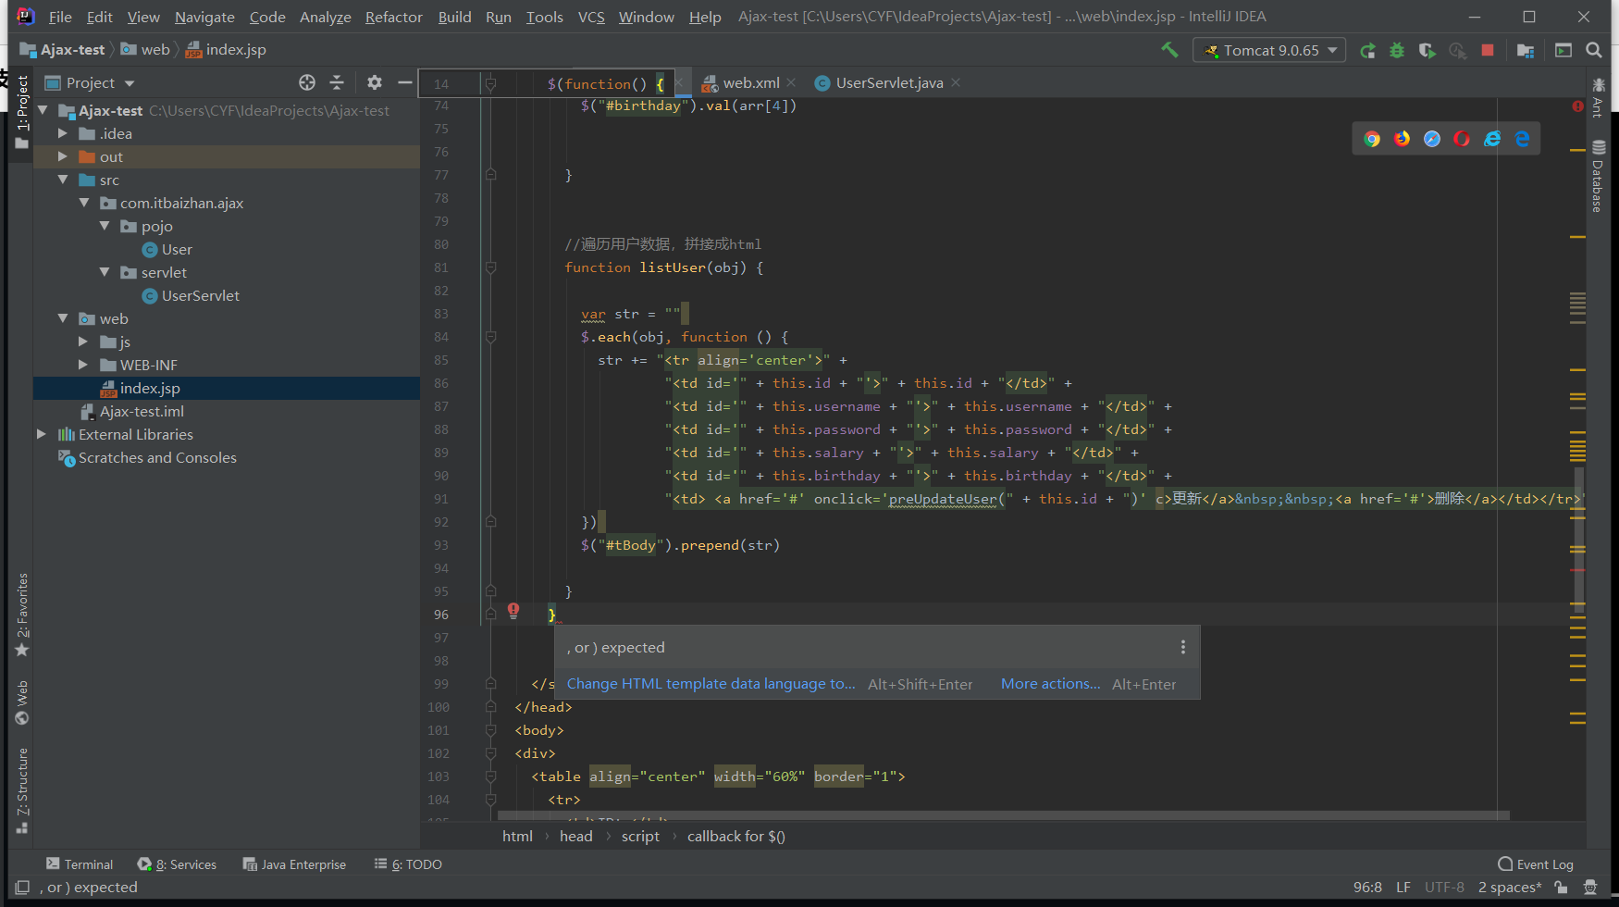Collapse the pojo package
This screenshot has height=907, width=1619.
(105, 226)
